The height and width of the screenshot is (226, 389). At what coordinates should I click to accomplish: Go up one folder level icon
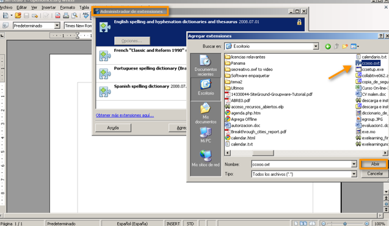336,46
